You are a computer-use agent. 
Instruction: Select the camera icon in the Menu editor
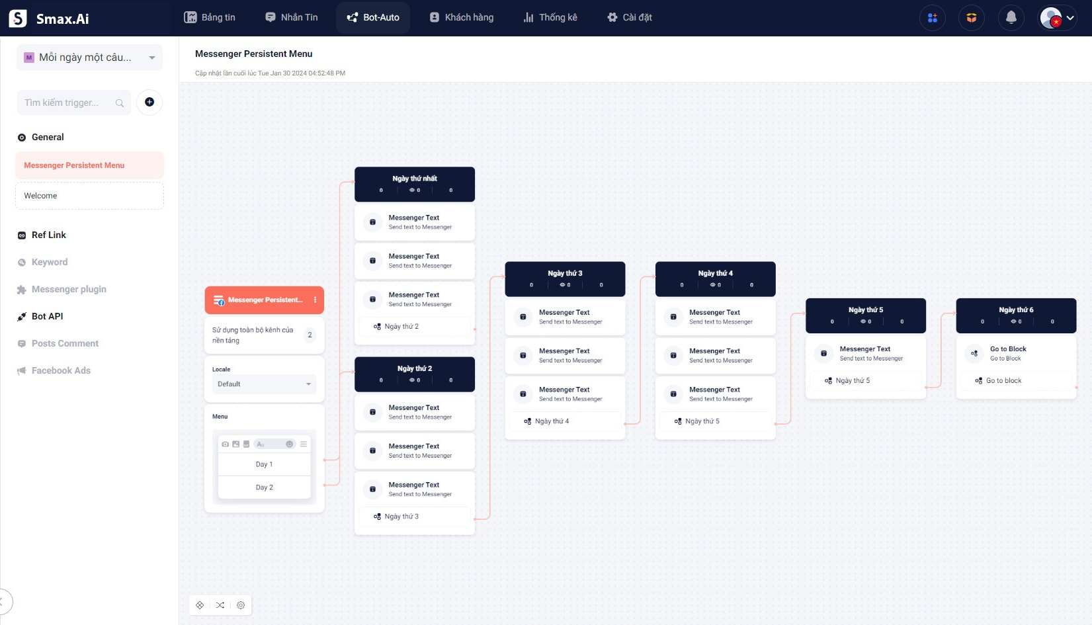pos(226,444)
